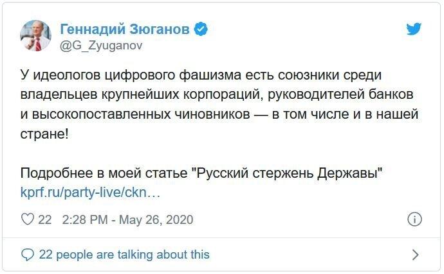The width and height of the screenshot is (444, 274).
Task: Click the Twitter bird logo
Action: click(414, 30)
